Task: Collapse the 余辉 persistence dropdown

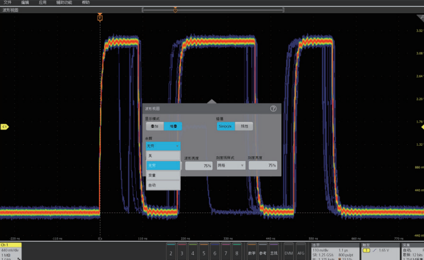Action: [162, 146]
